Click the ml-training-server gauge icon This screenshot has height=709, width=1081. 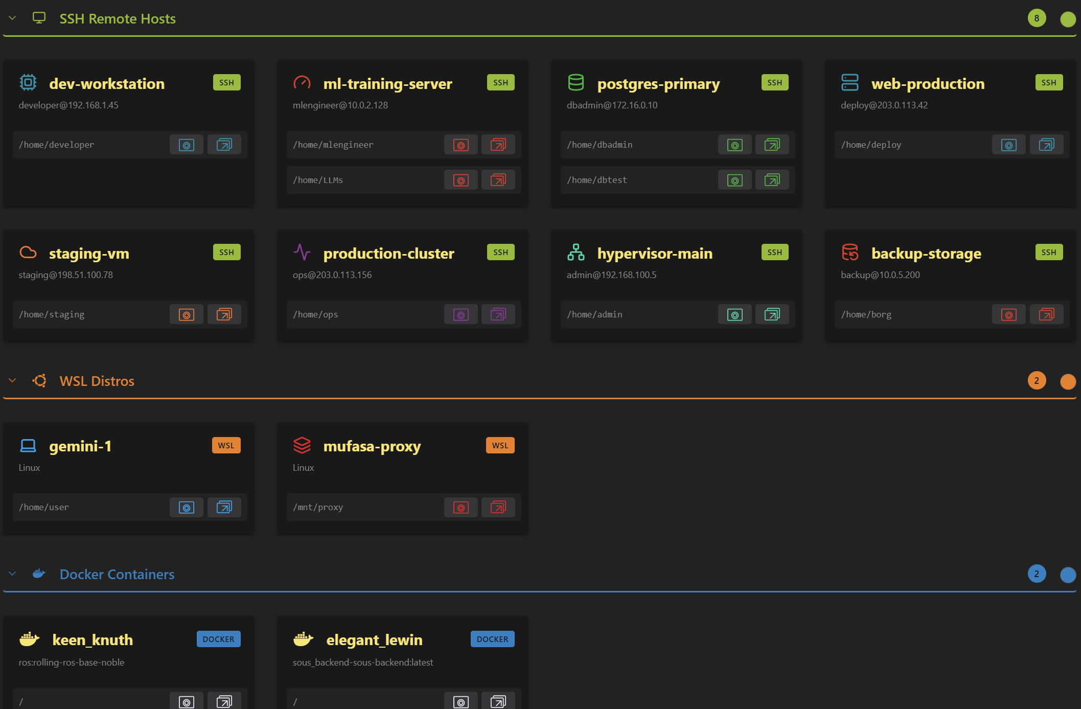tap(302, 82)
